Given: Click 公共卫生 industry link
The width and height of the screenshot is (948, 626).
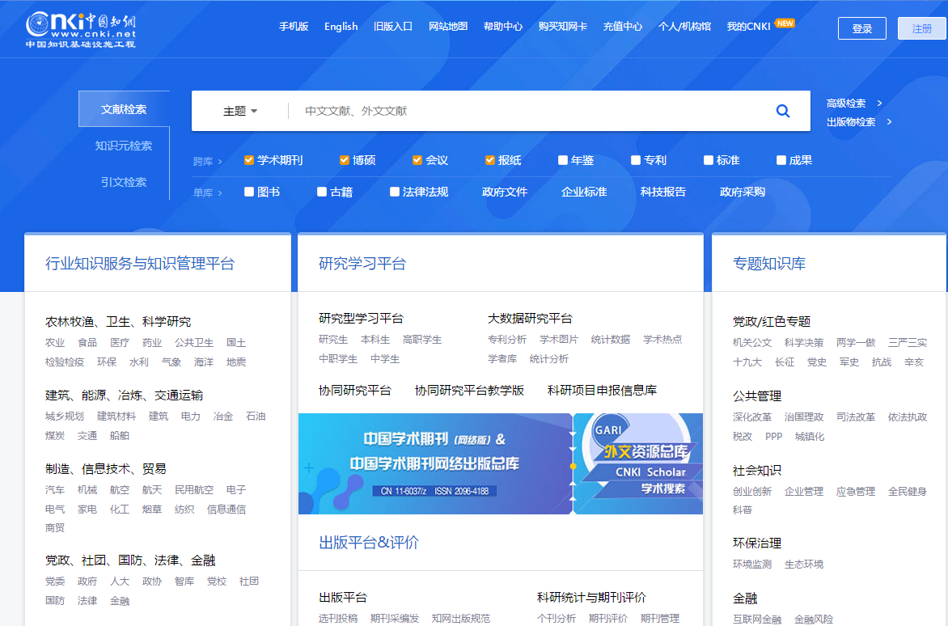Looking at the screenshot, I should point(194,343).
